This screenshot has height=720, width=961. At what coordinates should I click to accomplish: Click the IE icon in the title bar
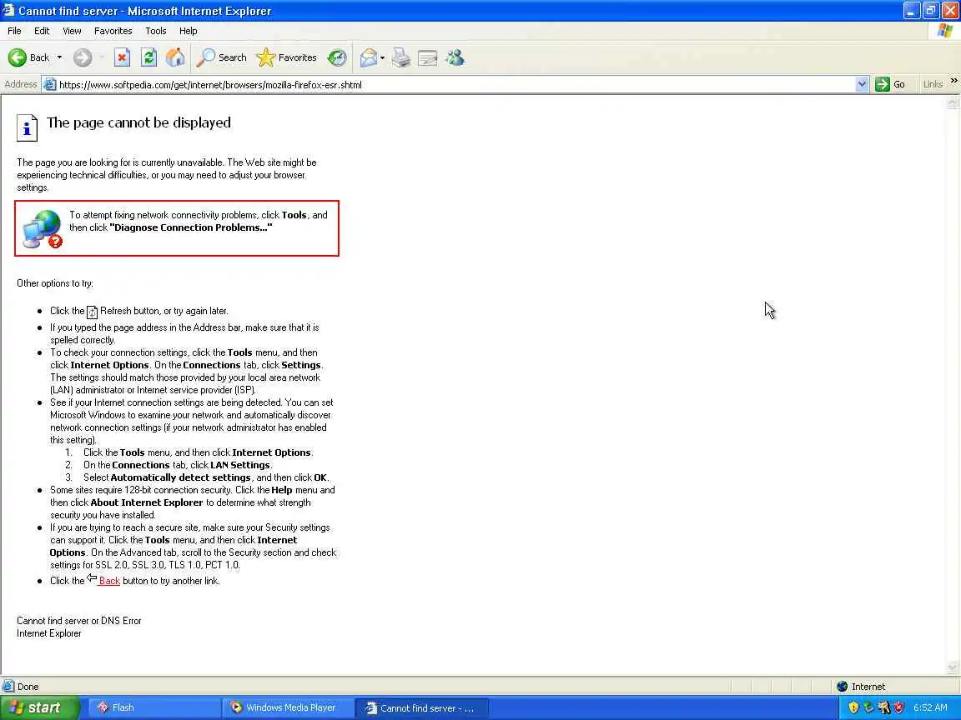(8, 10)
